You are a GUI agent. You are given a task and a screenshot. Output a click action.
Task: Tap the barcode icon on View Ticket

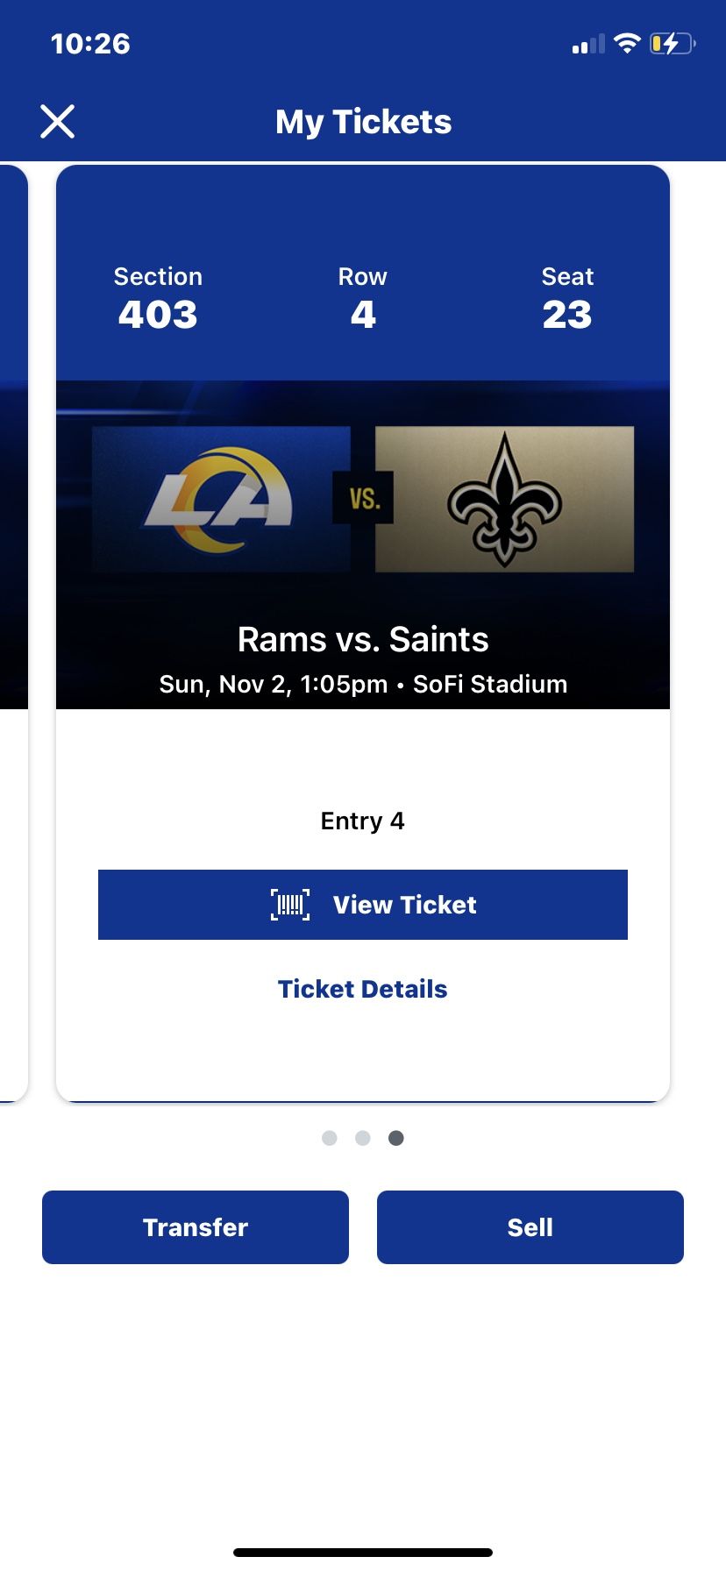[x=290, y=905]
